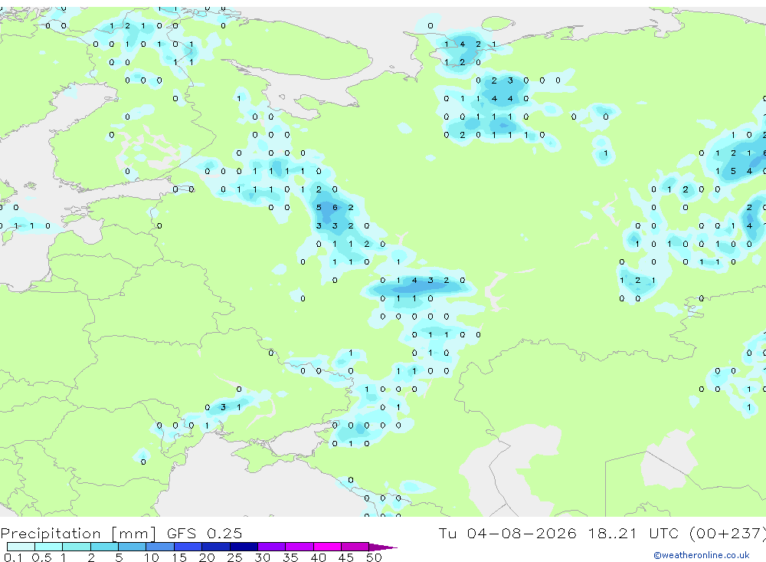Select the 20–25 mm legend swatch

[x=216, y=547]
